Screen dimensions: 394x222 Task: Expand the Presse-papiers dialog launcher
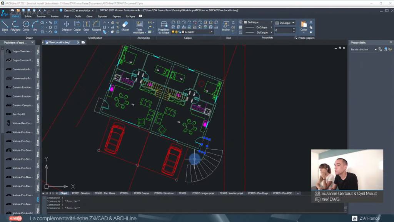[x=296, y=38]
